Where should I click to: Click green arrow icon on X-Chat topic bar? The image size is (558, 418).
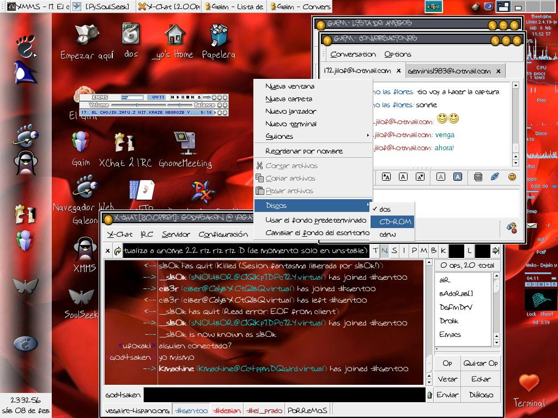(x=495, y=251)
